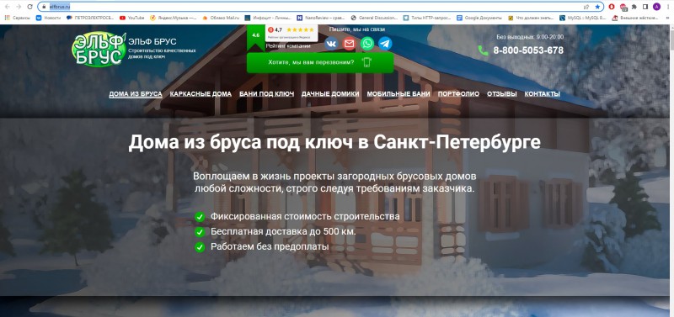Open the Extensions puzzle piece menu
The width and height of the screenshot is (674, 317).
[x=634, y=7]
